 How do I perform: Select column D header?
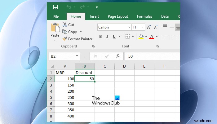click(124, 66)
